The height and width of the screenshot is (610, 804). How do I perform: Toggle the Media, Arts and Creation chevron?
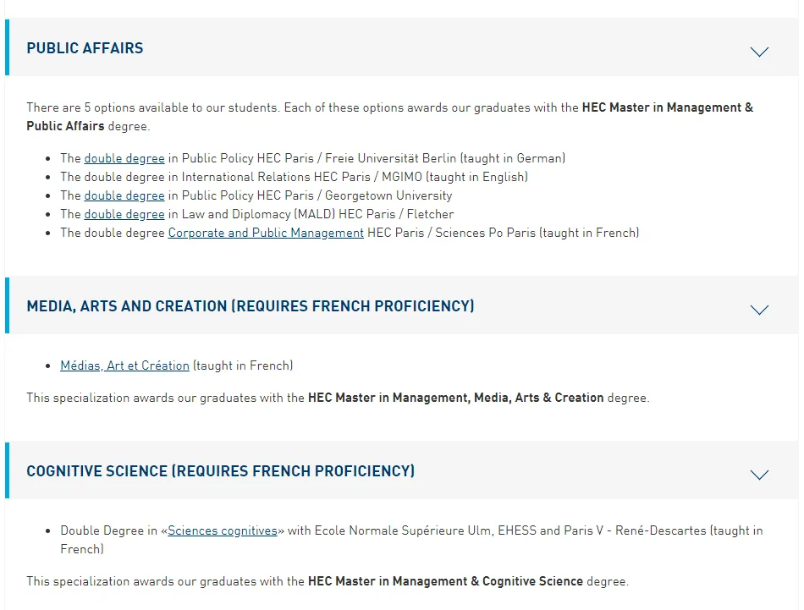point(759,310)
